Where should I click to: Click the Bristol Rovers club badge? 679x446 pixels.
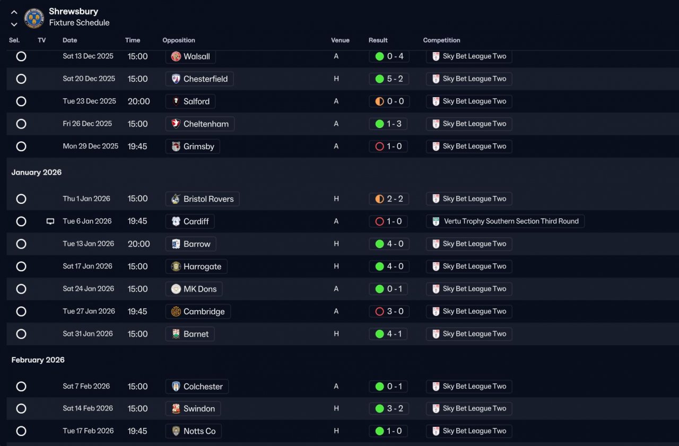click(x=176, y=199)
